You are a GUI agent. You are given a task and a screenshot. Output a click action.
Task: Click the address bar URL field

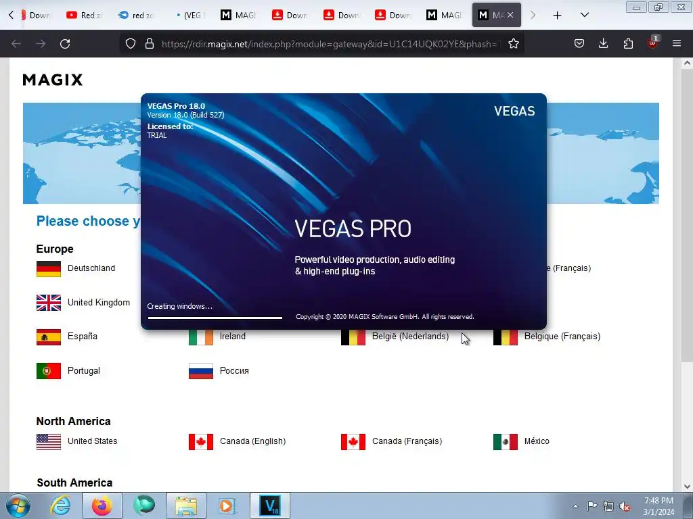point(330,44)
